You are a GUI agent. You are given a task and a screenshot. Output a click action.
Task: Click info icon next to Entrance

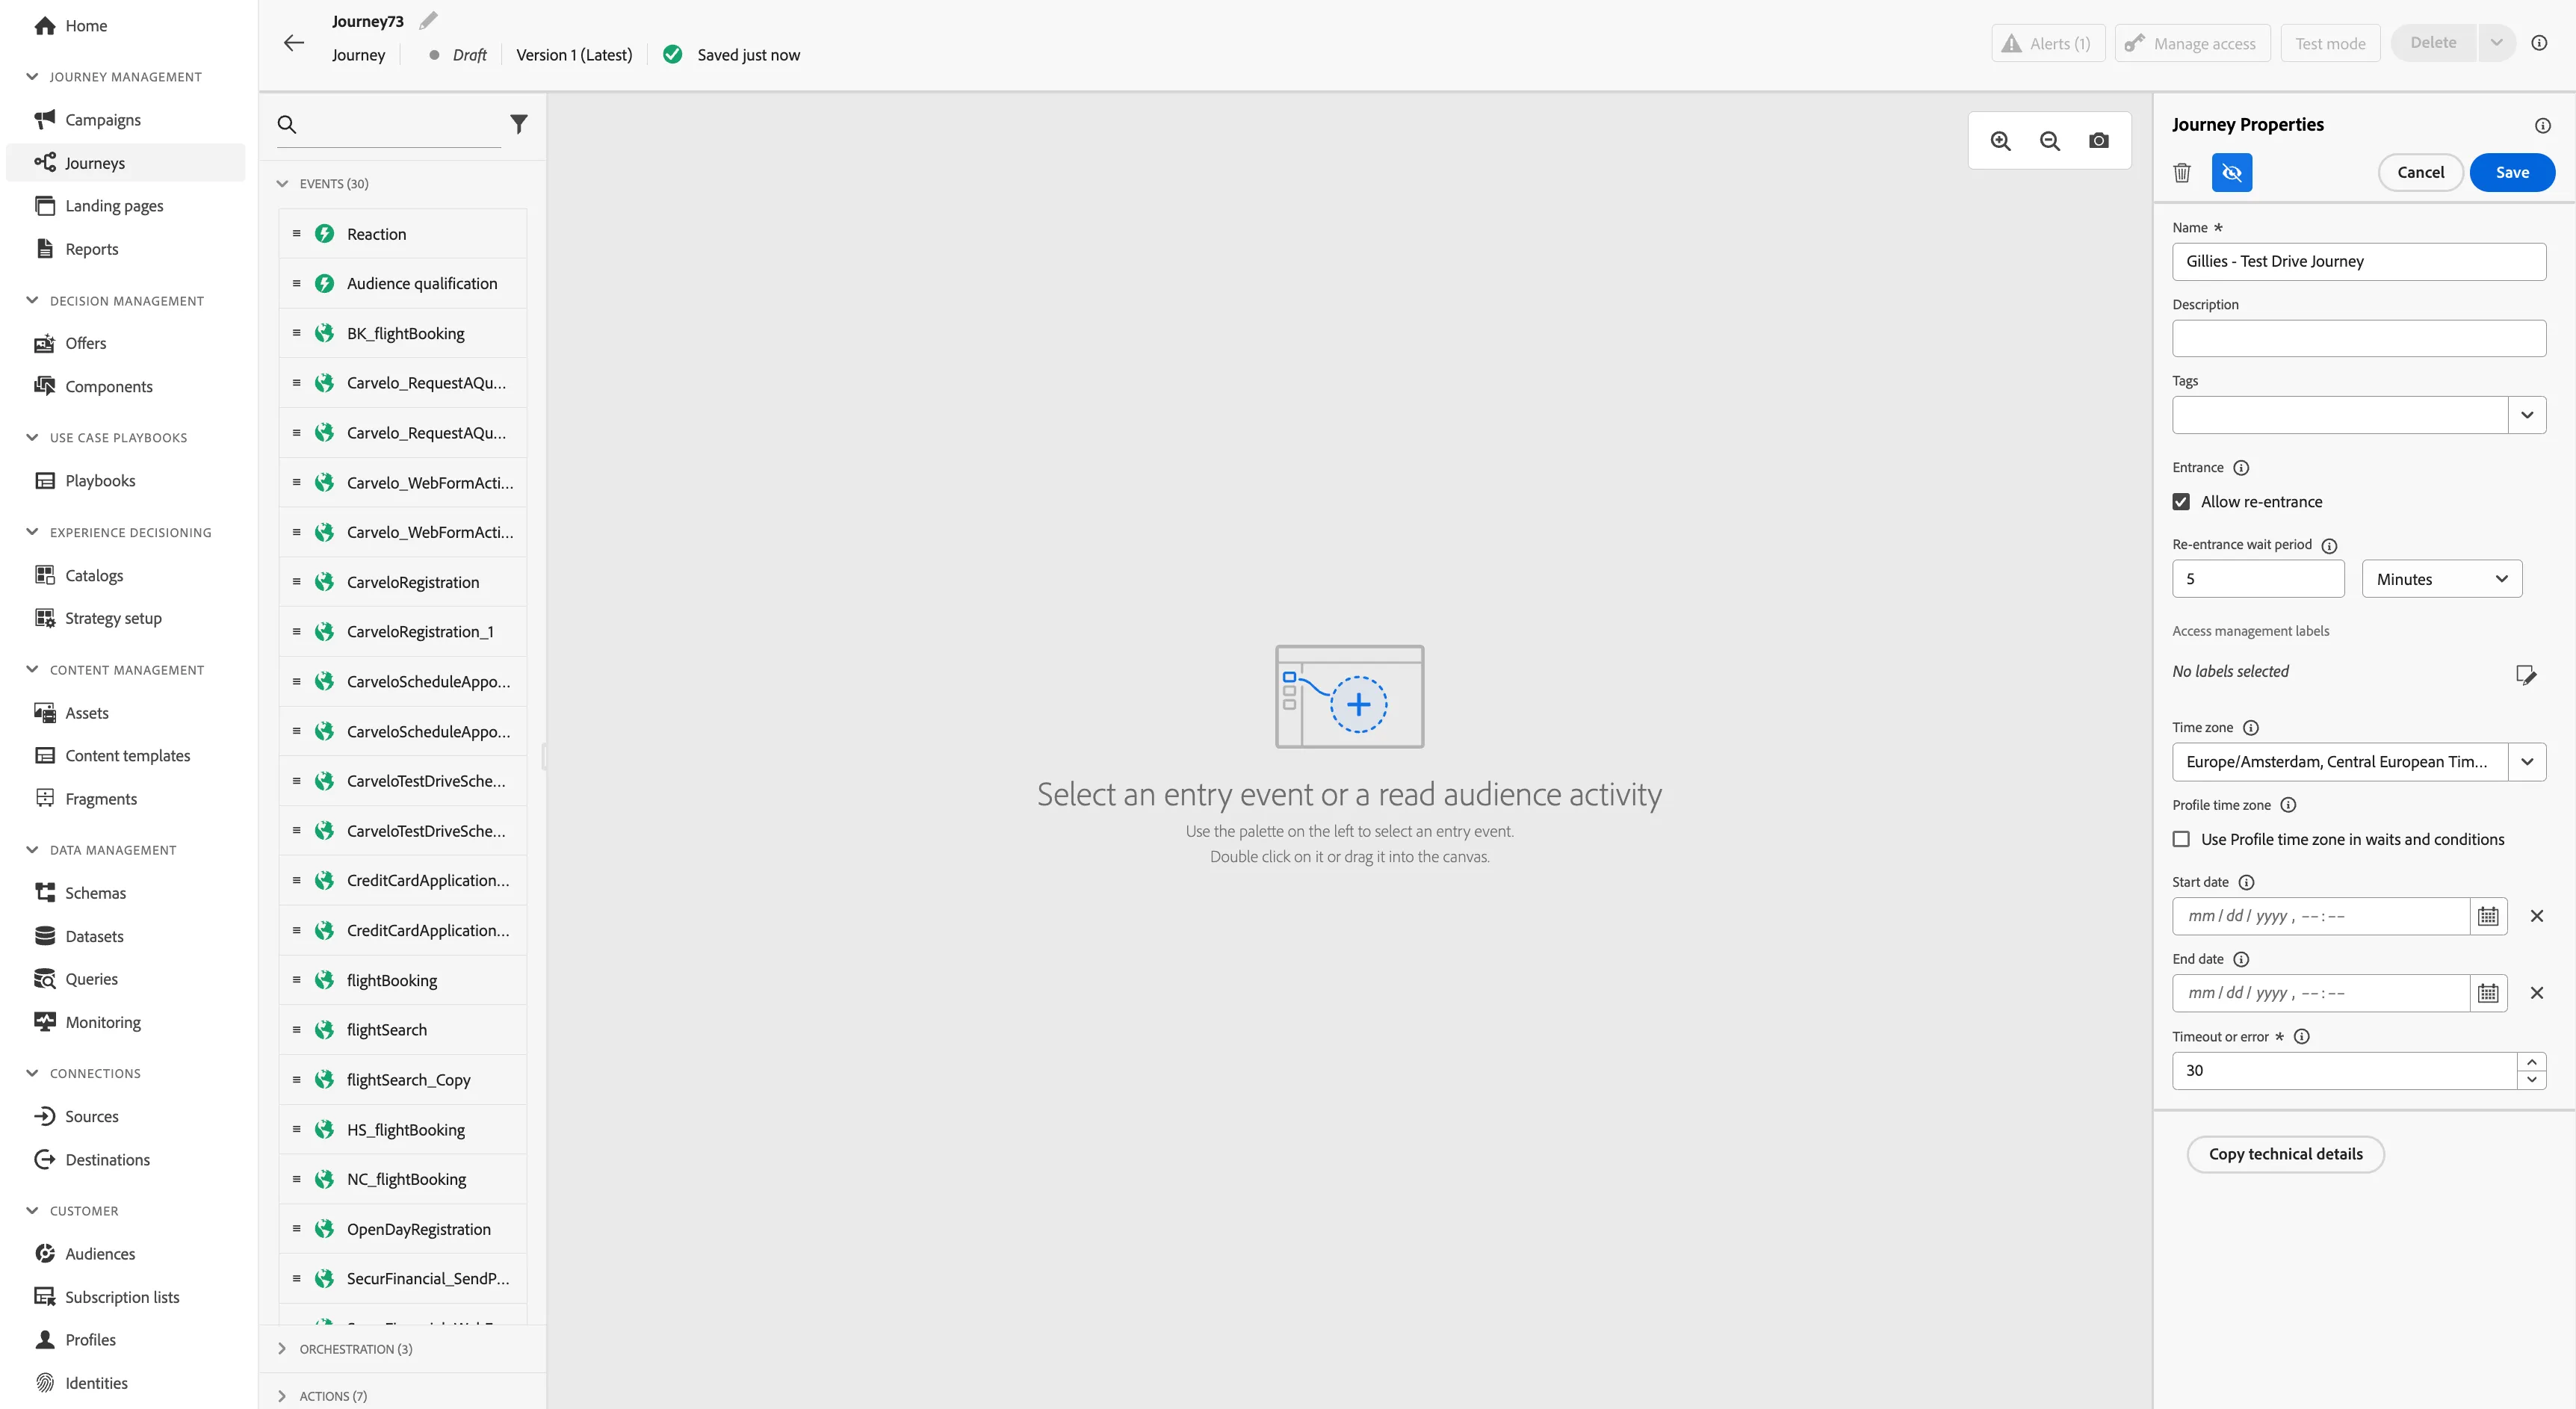point(2241,468)
